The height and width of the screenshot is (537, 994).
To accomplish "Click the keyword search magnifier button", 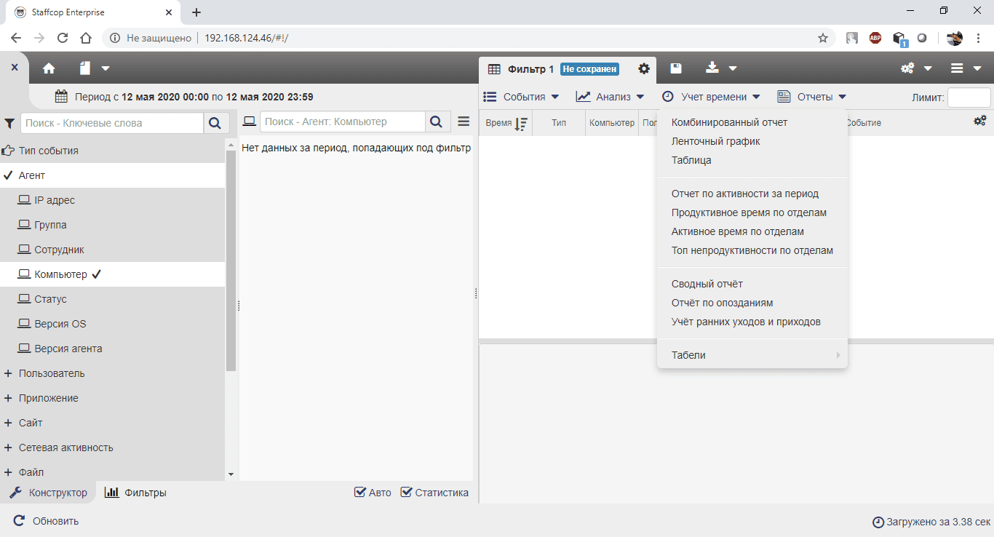I will 215,123.
